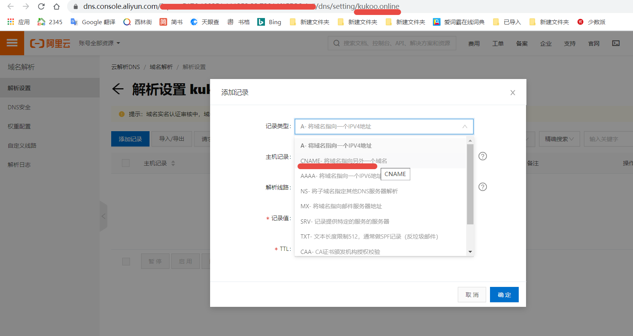The height and width of the screenshot is (336, 633).
Task: Select NS record type option
Action: [x=380, y=191]
